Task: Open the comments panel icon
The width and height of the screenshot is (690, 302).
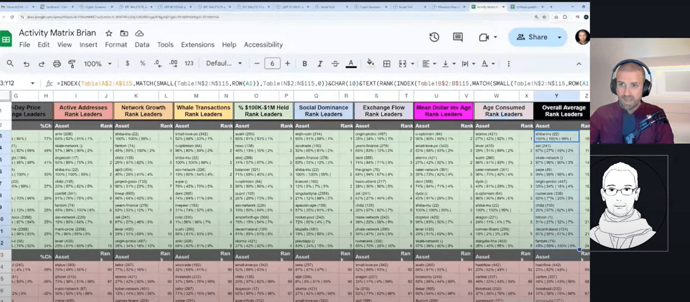Action: pos(458,37)
